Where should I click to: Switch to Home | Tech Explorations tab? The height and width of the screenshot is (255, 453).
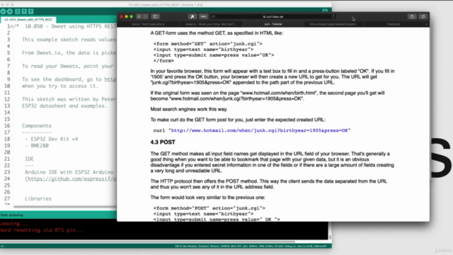coord(148,24)
